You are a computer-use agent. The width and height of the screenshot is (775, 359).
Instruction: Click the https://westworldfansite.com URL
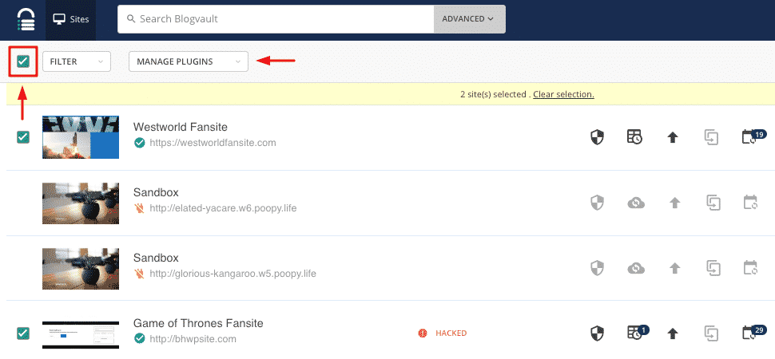[213, 143]
